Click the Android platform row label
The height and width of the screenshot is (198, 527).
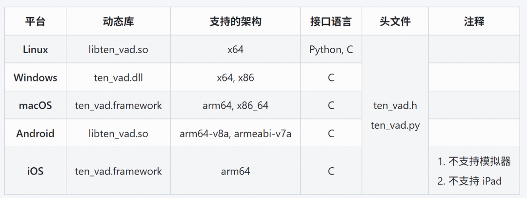click(35, 134)
